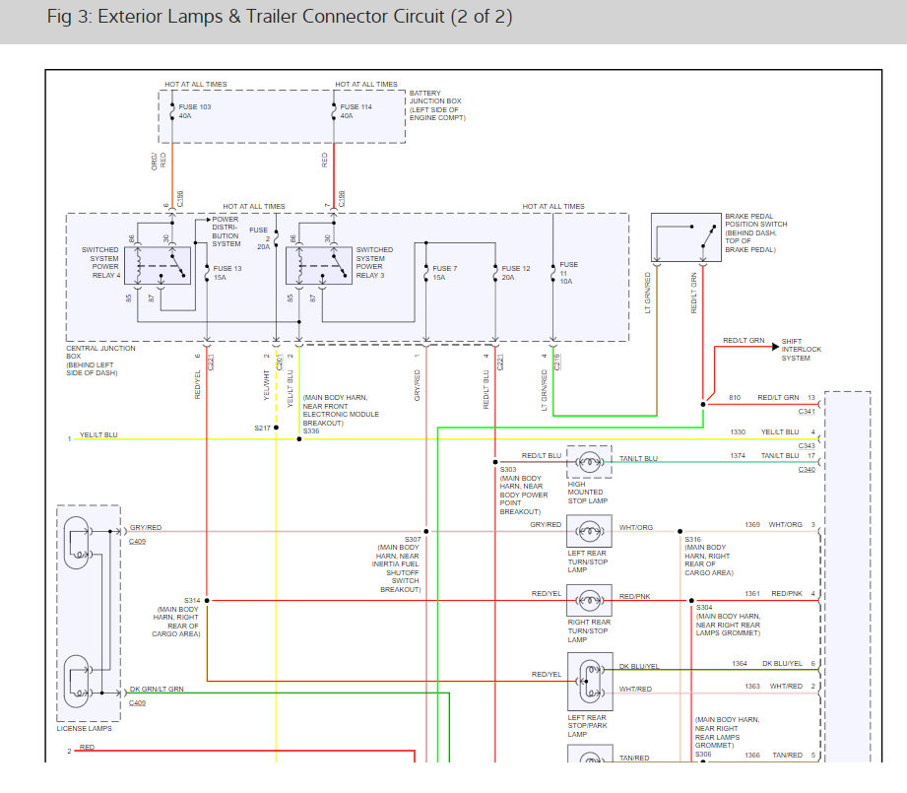Image resolution: width=907 pixels, height=793 pixels.
Task: Click the 'S316' splice label
Action: coord(692,539)
